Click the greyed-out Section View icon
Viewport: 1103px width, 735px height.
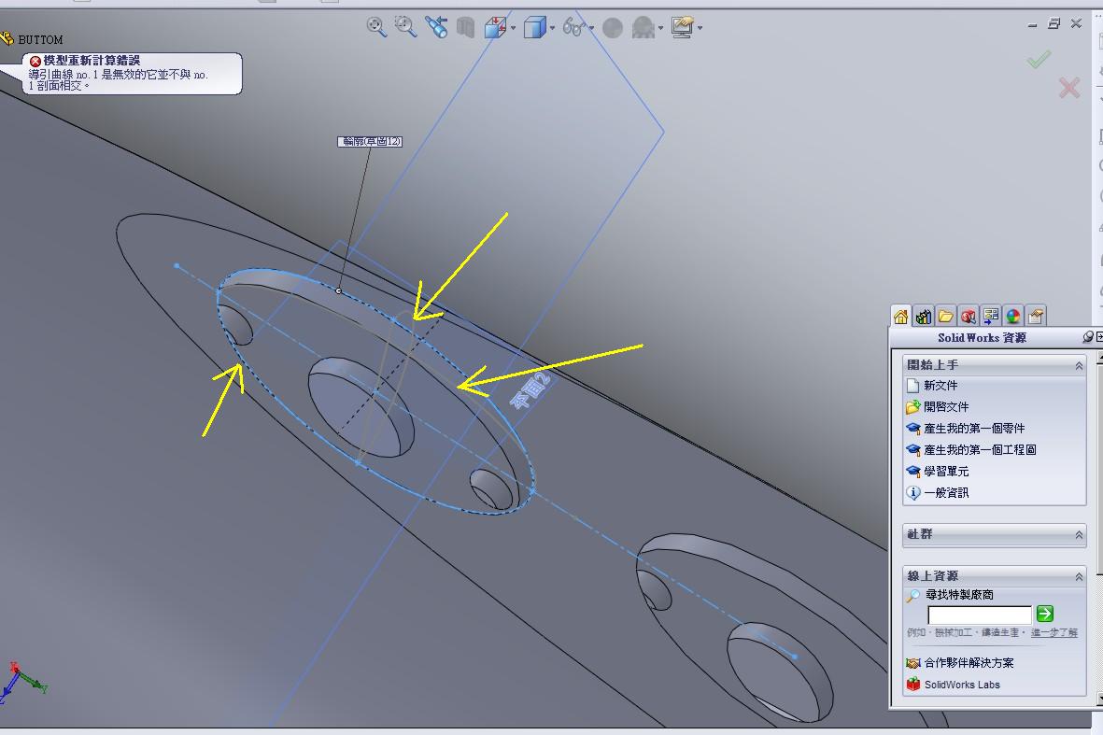465,27
